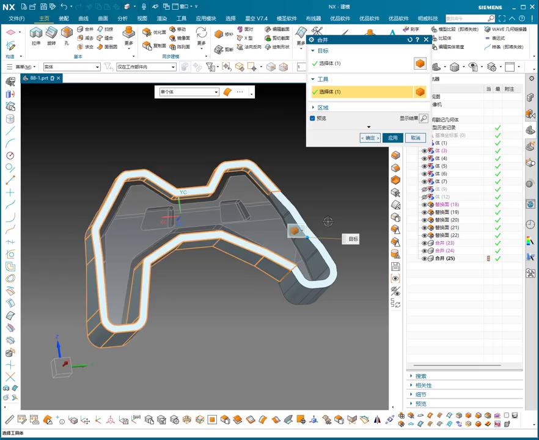Switch to the 装配 ribbon tab
The image size is (539, 440).
pyautogui.click(x=64, y=18)
